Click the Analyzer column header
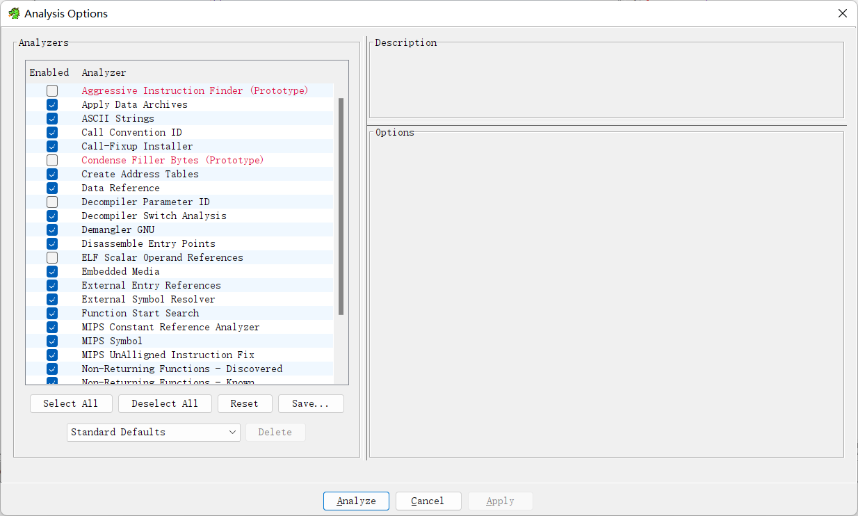Screen dimensions: 858x516 click(x=104, y=72)
